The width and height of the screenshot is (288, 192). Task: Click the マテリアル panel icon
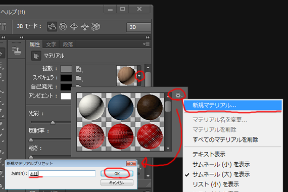click(x=36, y=56)
